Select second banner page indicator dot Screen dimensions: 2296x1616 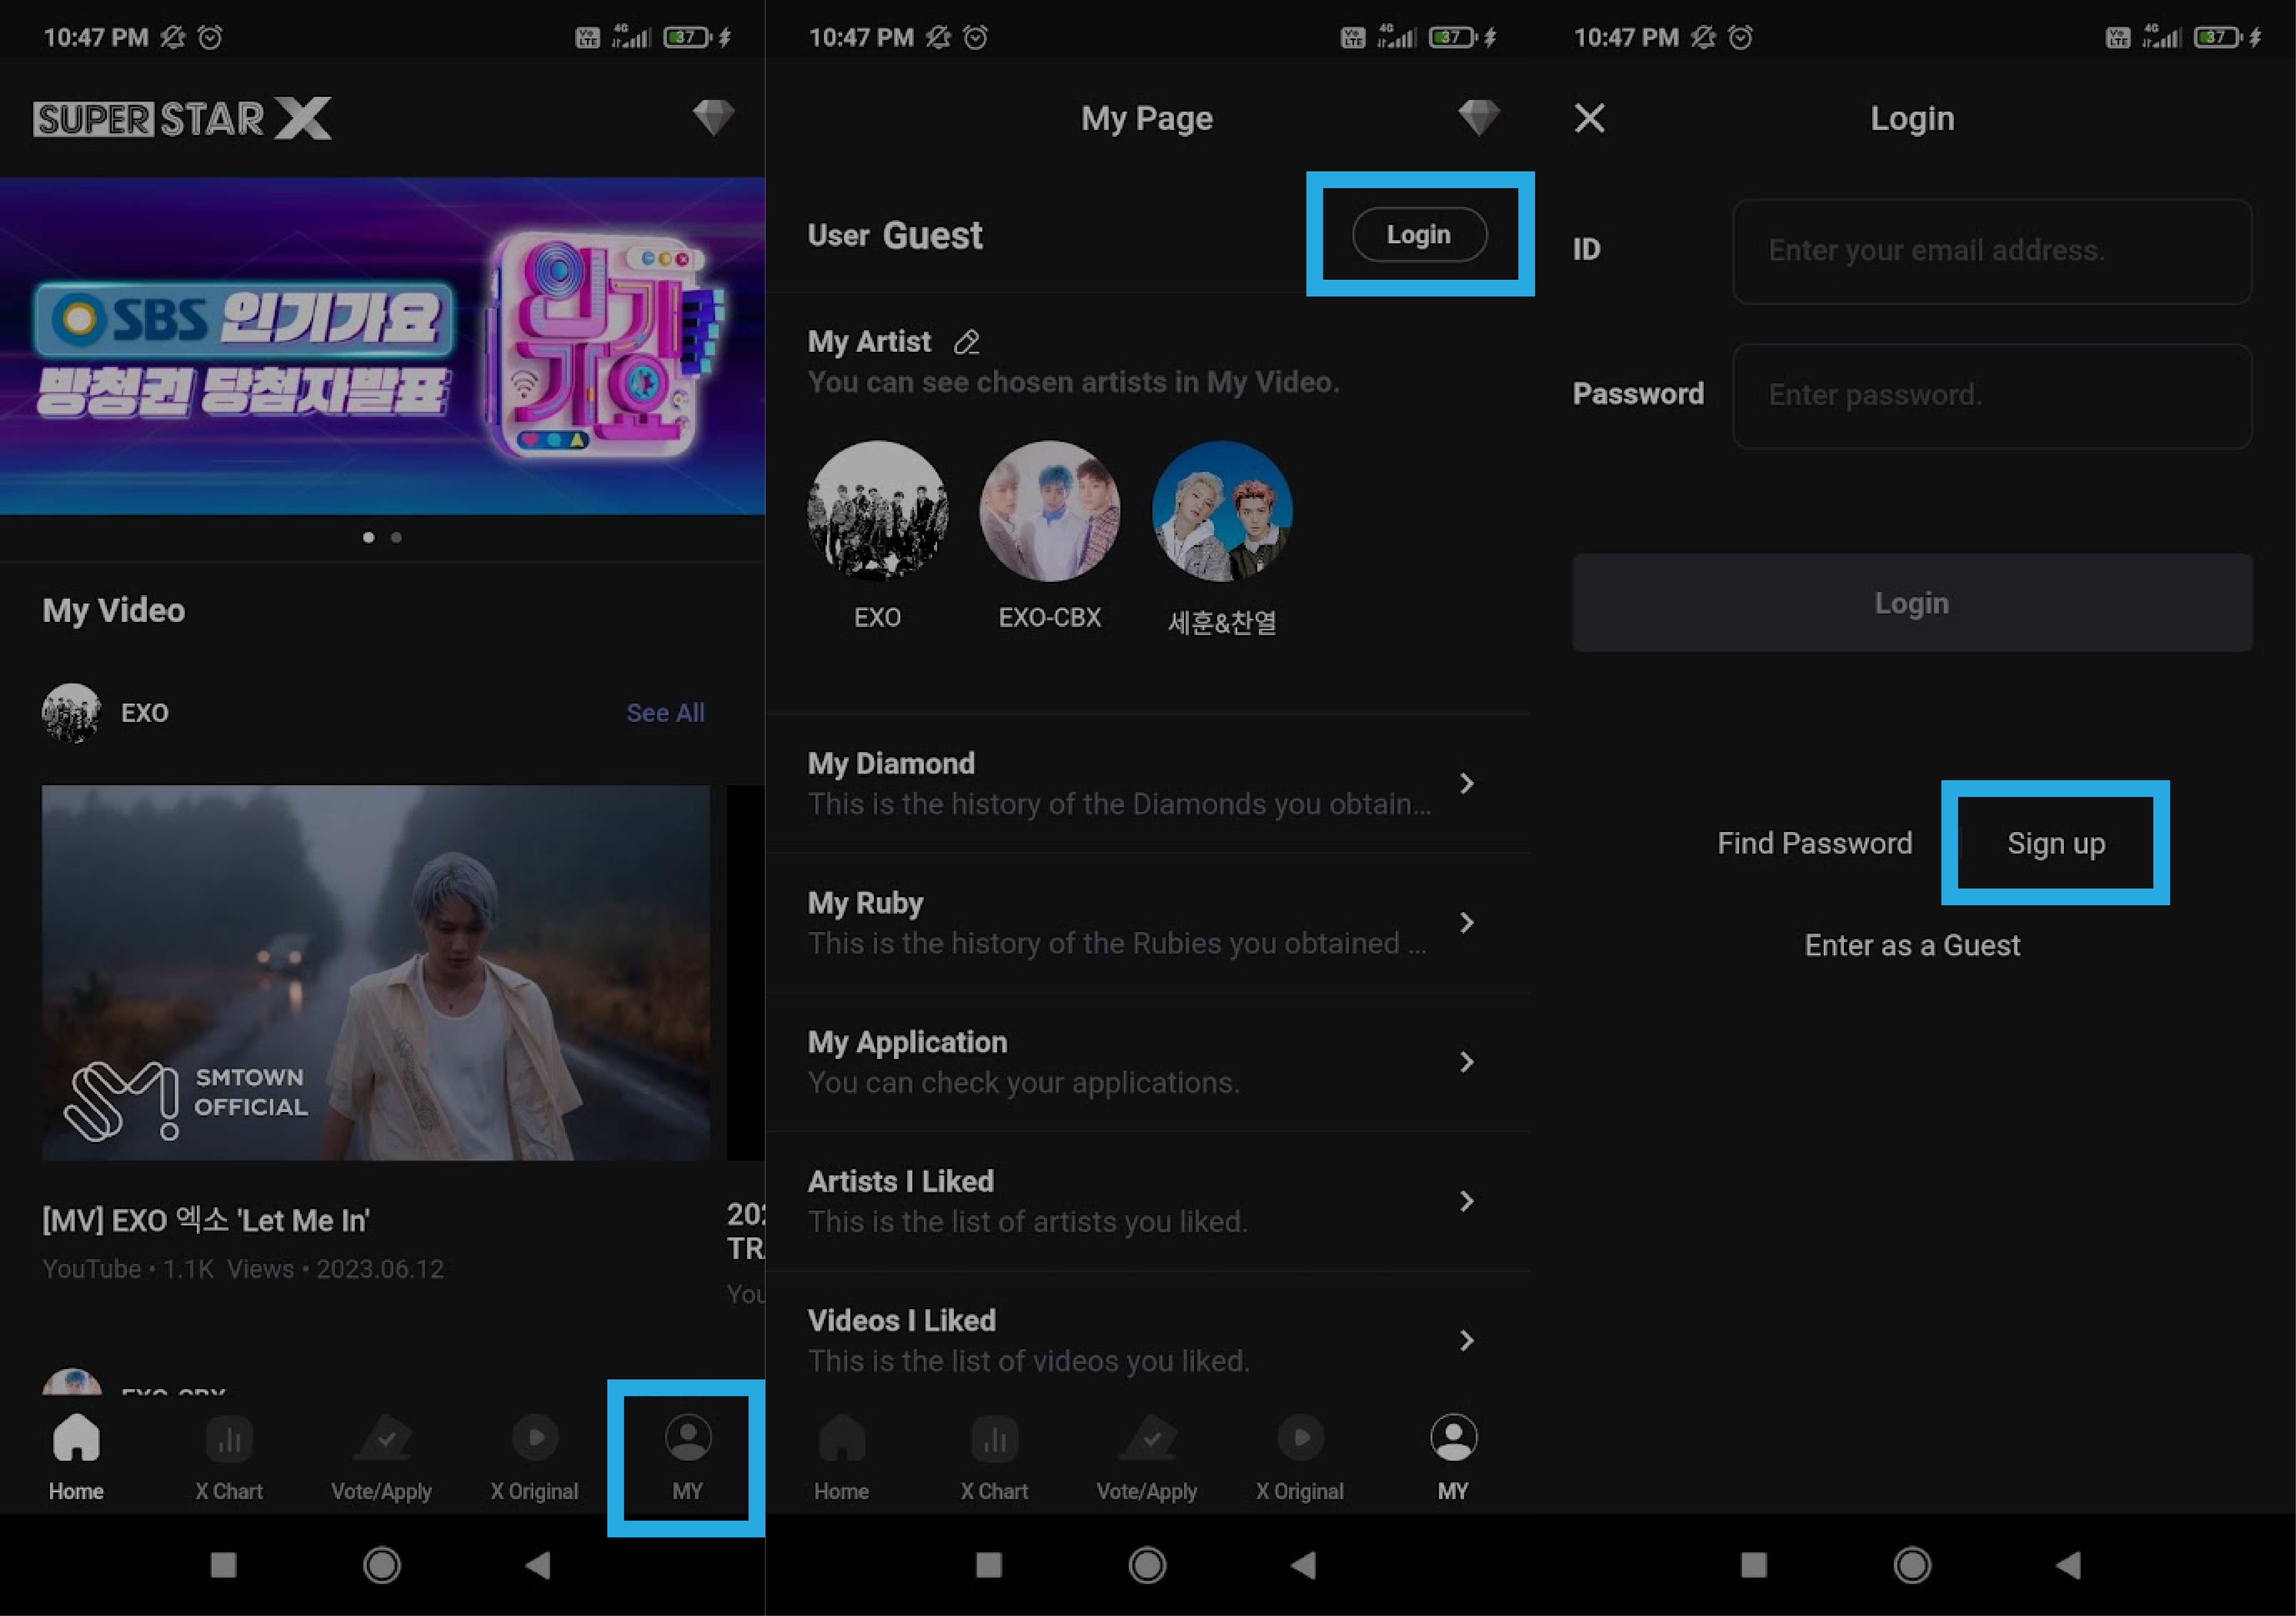click(397, 538)
